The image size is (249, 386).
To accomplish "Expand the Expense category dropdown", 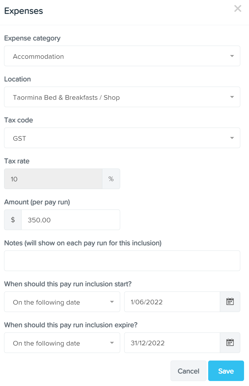I will (x=122, y=56).
